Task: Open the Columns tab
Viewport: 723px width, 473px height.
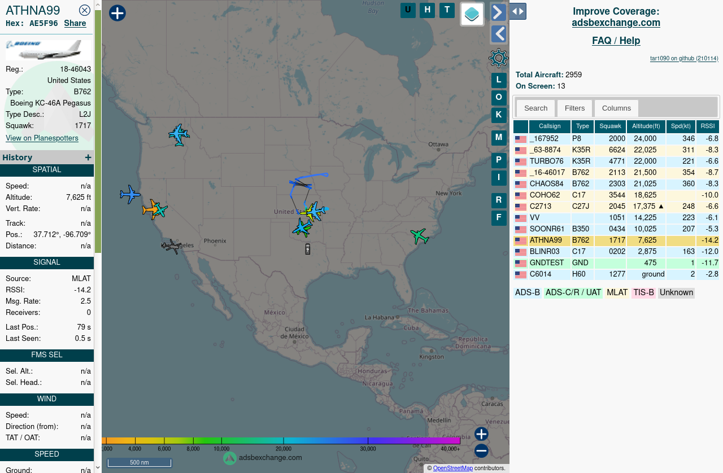Action: [616, 108]
